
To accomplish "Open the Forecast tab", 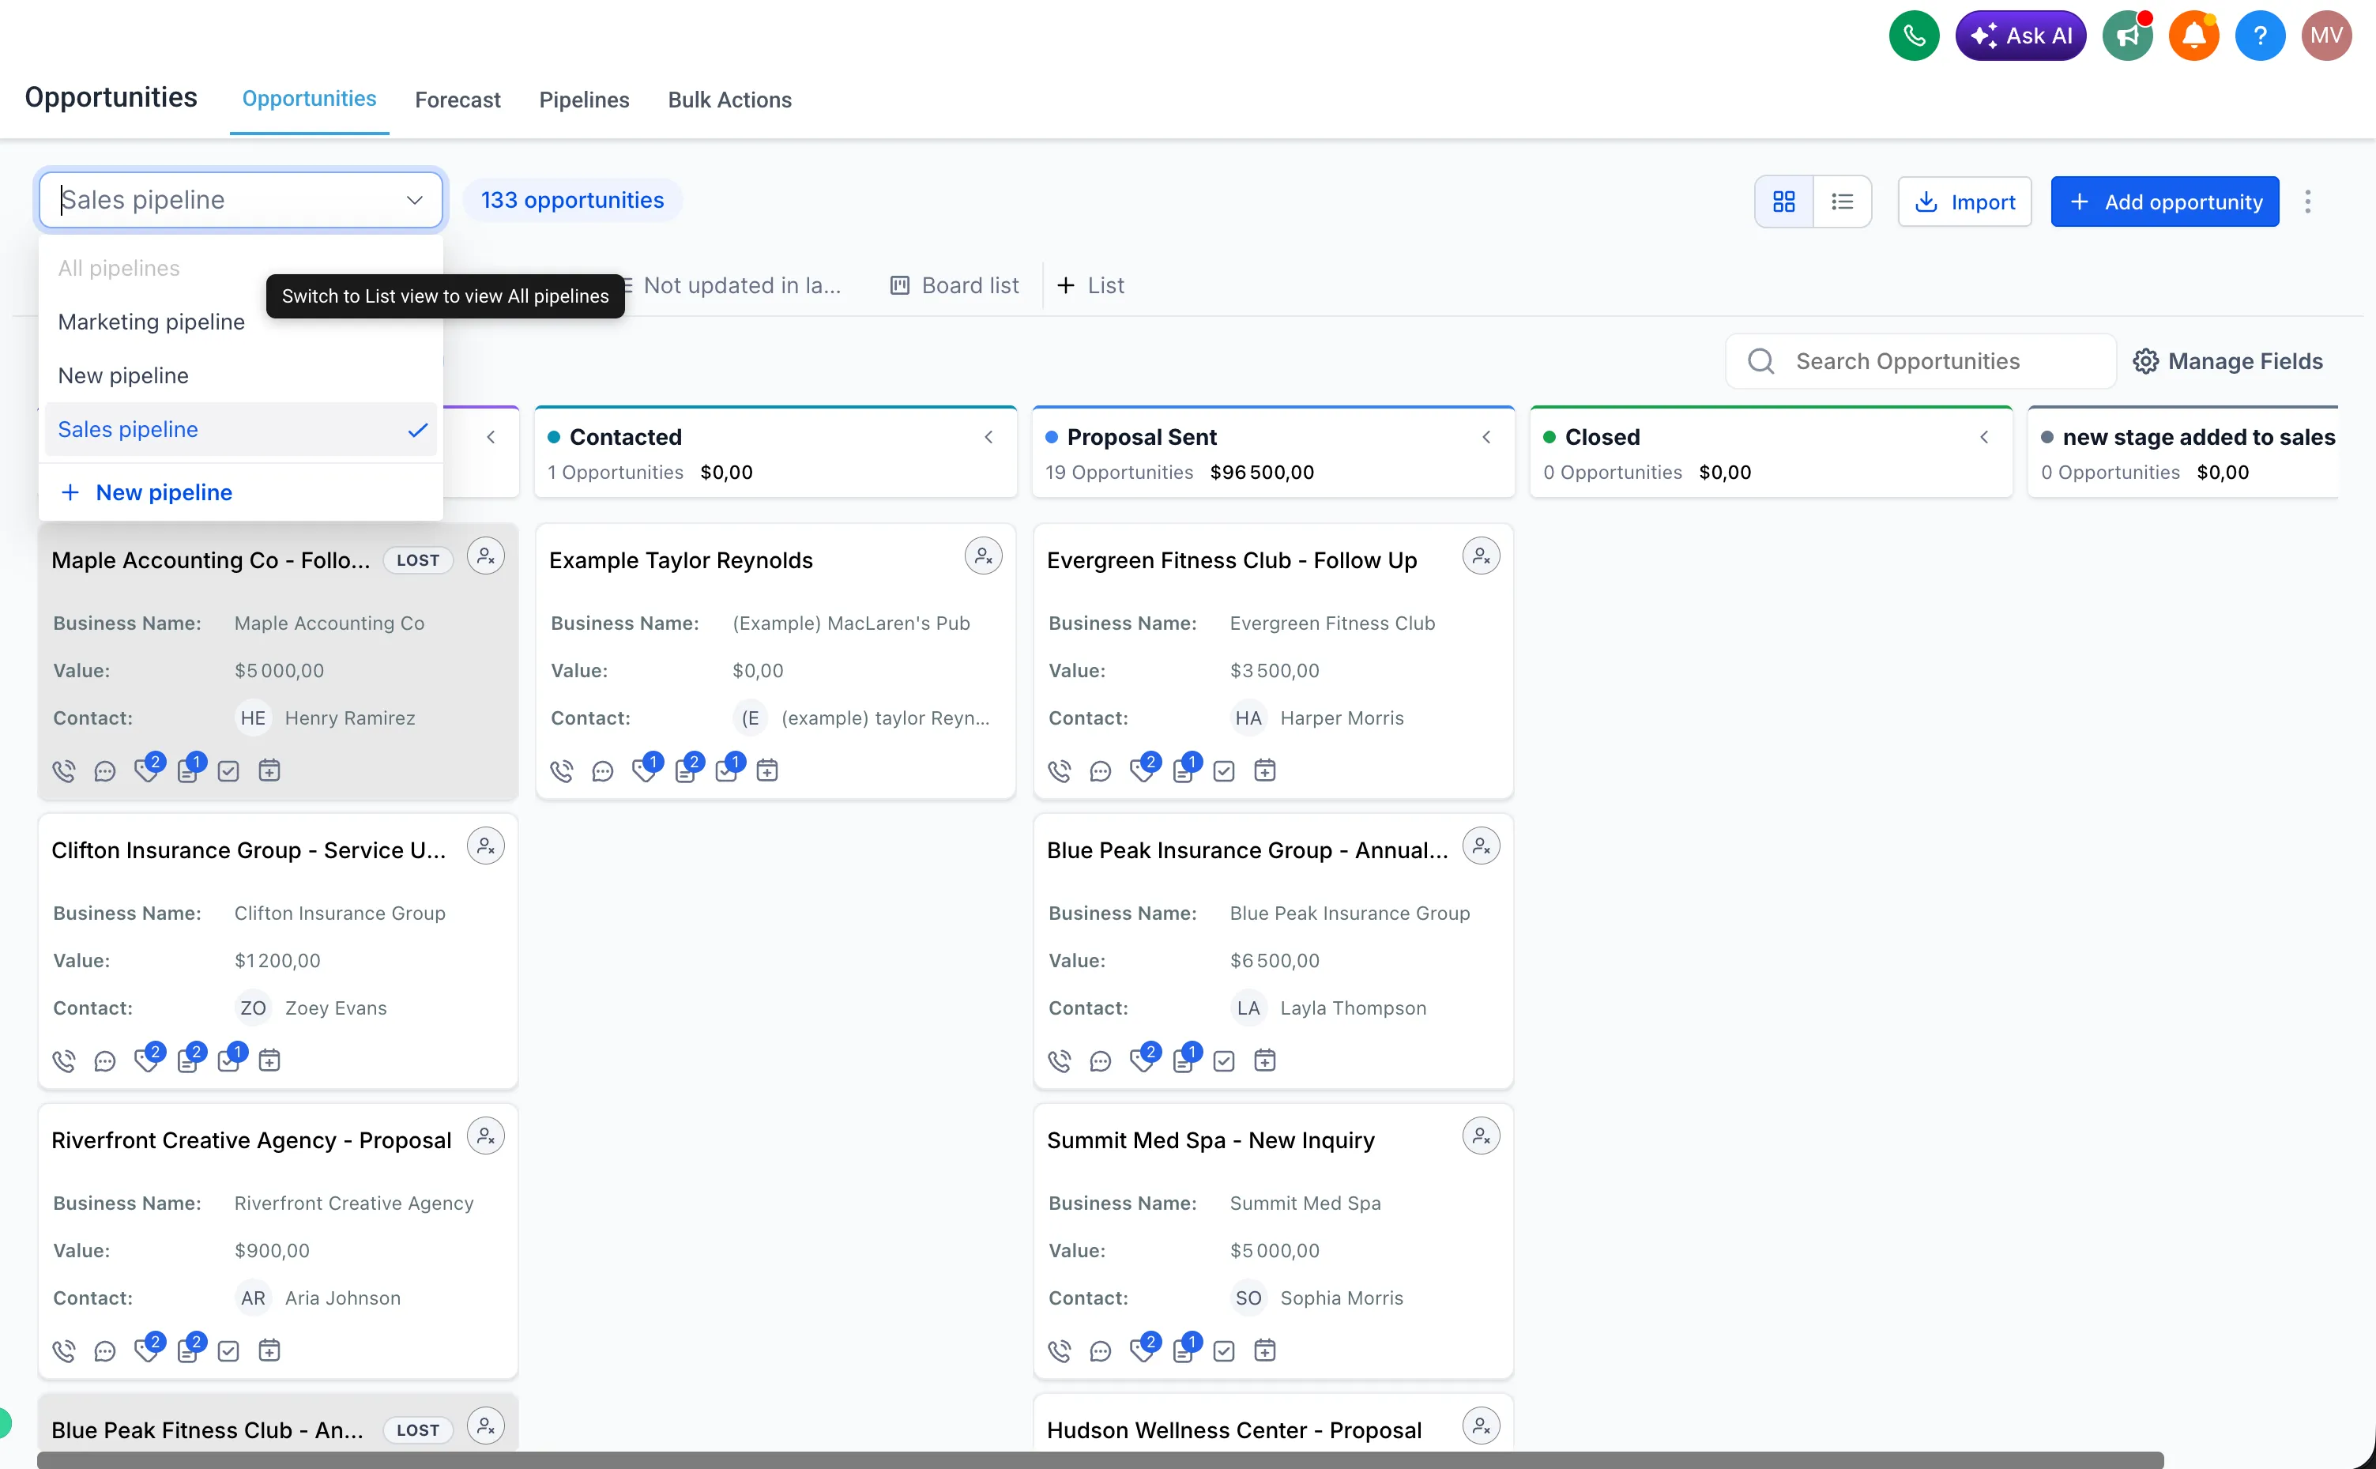I will (x=458, y=100).
